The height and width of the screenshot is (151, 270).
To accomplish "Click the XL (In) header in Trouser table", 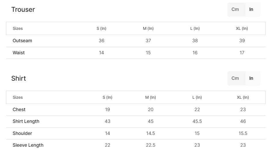I will click(x=242, y=28).
